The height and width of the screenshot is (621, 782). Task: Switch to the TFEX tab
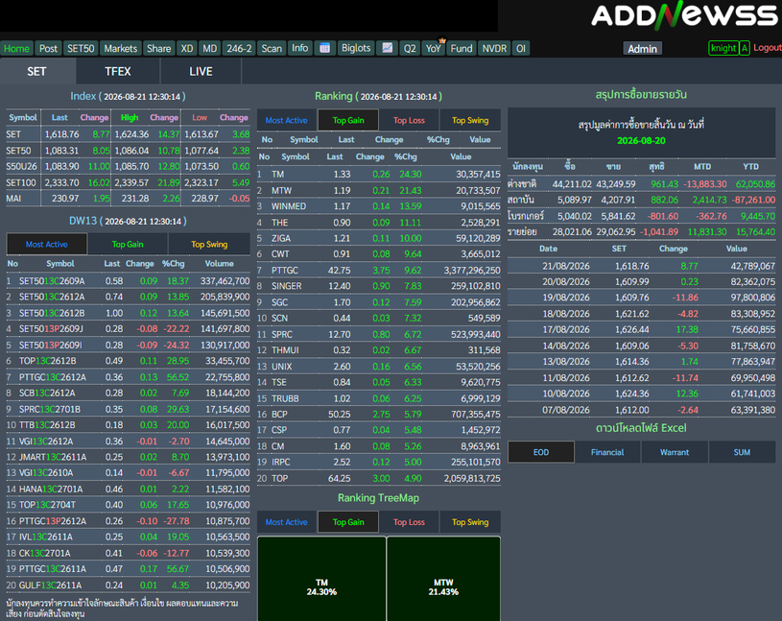(118, 71)
